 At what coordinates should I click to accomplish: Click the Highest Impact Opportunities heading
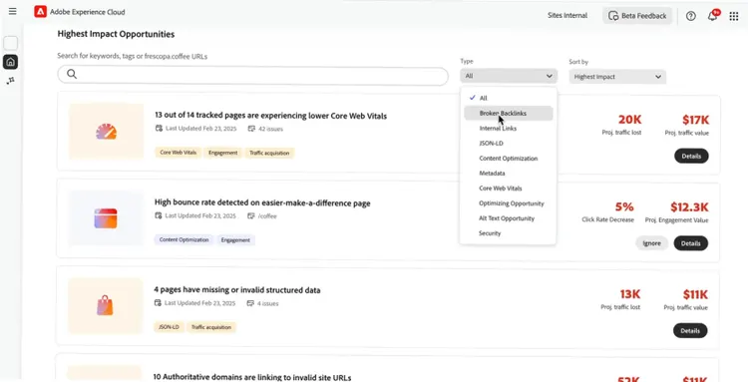116,34
